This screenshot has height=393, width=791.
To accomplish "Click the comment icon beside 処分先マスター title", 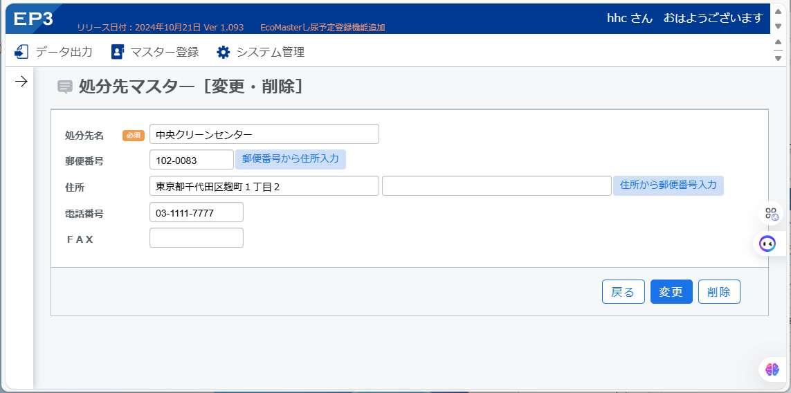I will (x=64, y=87).
